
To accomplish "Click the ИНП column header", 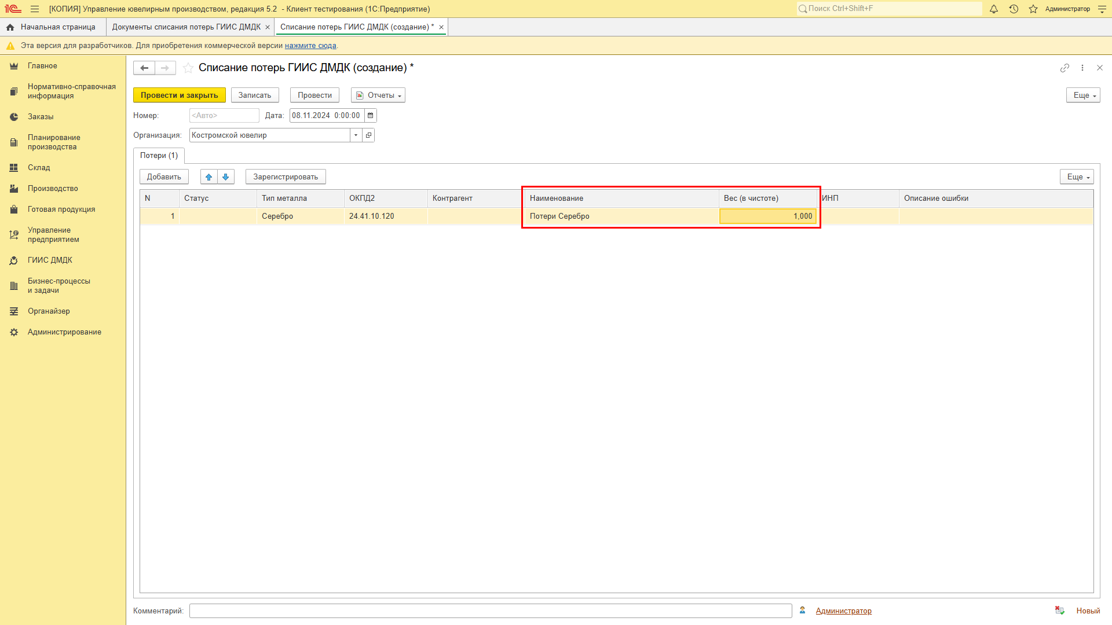I will click(858, 198).
